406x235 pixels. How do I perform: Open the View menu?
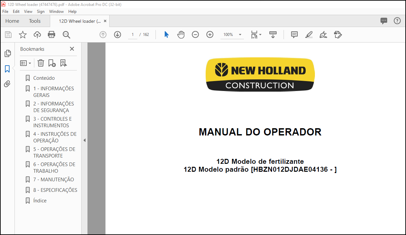28,11
